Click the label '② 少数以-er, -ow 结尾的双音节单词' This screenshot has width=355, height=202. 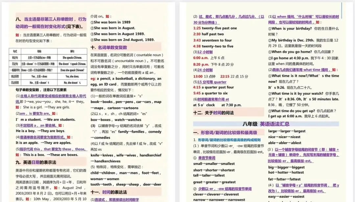(x=222, y=189)
